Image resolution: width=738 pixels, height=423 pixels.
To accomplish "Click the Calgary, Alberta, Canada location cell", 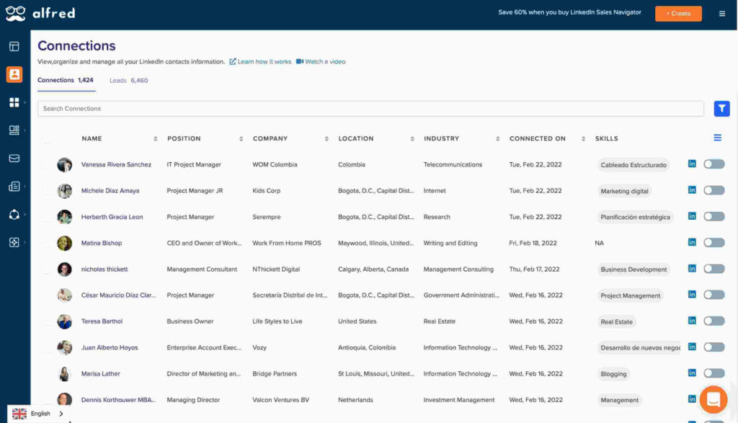I will [373, 270].
